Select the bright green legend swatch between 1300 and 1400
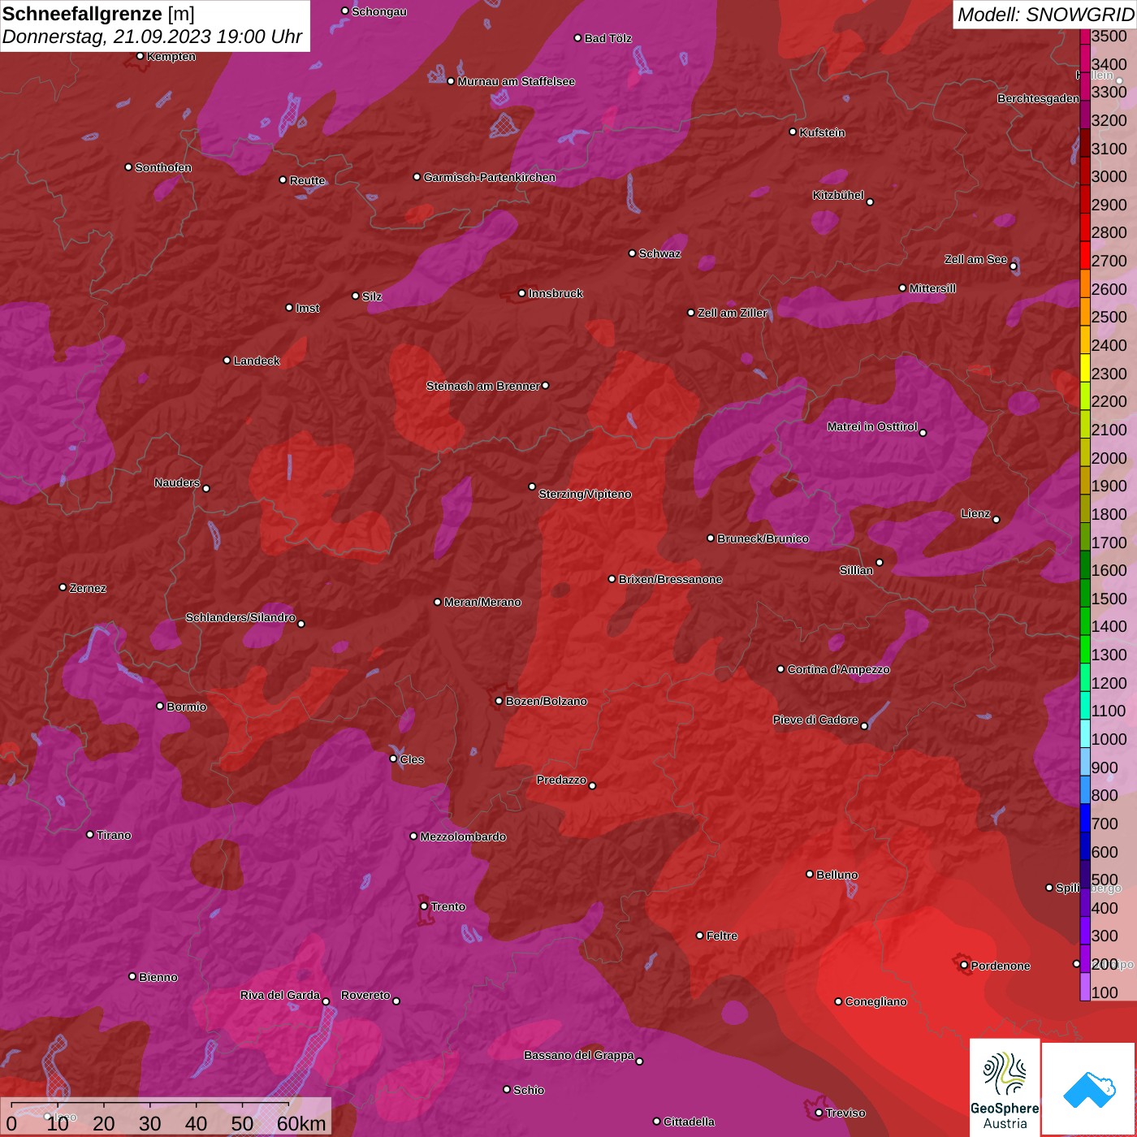The image size is (1137, 1137). pyautogui.click(x=1085, y=648)
